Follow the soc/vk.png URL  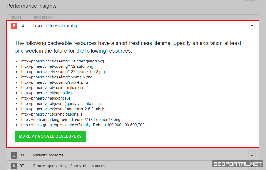click(55, 82)
